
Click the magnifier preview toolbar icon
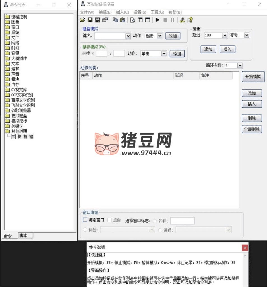coord(133,20)
